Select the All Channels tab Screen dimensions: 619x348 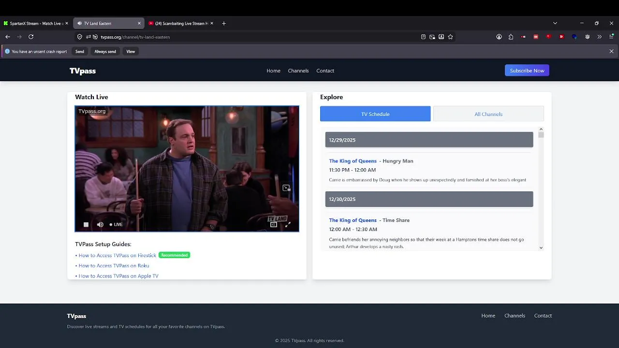coord(488,114)
